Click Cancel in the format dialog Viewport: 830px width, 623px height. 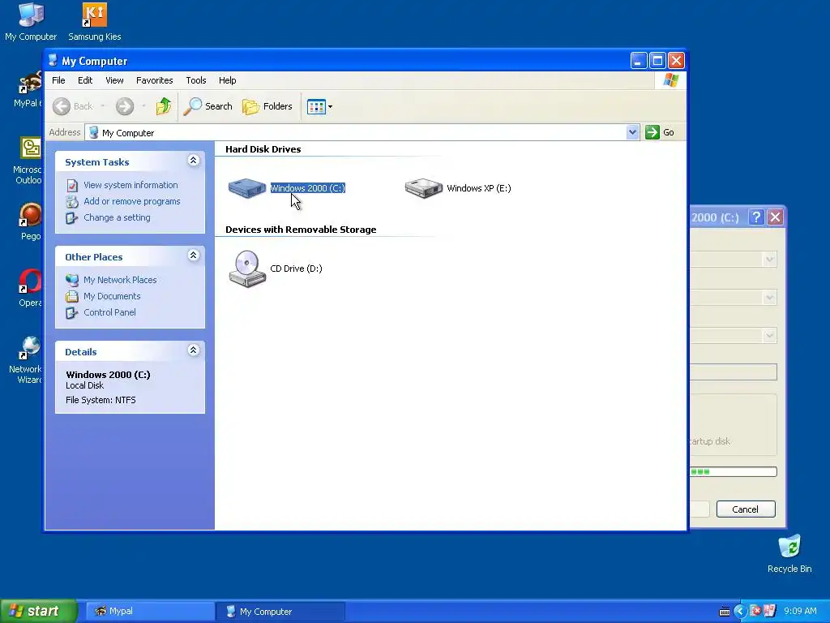[x=746, y=509]
